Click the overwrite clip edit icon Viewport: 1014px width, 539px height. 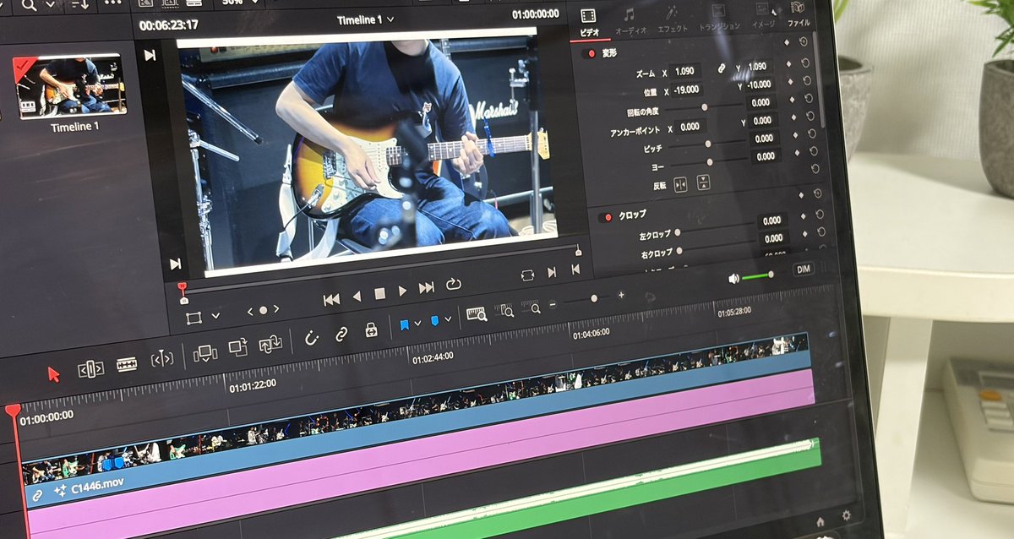(x=237, y=348)
